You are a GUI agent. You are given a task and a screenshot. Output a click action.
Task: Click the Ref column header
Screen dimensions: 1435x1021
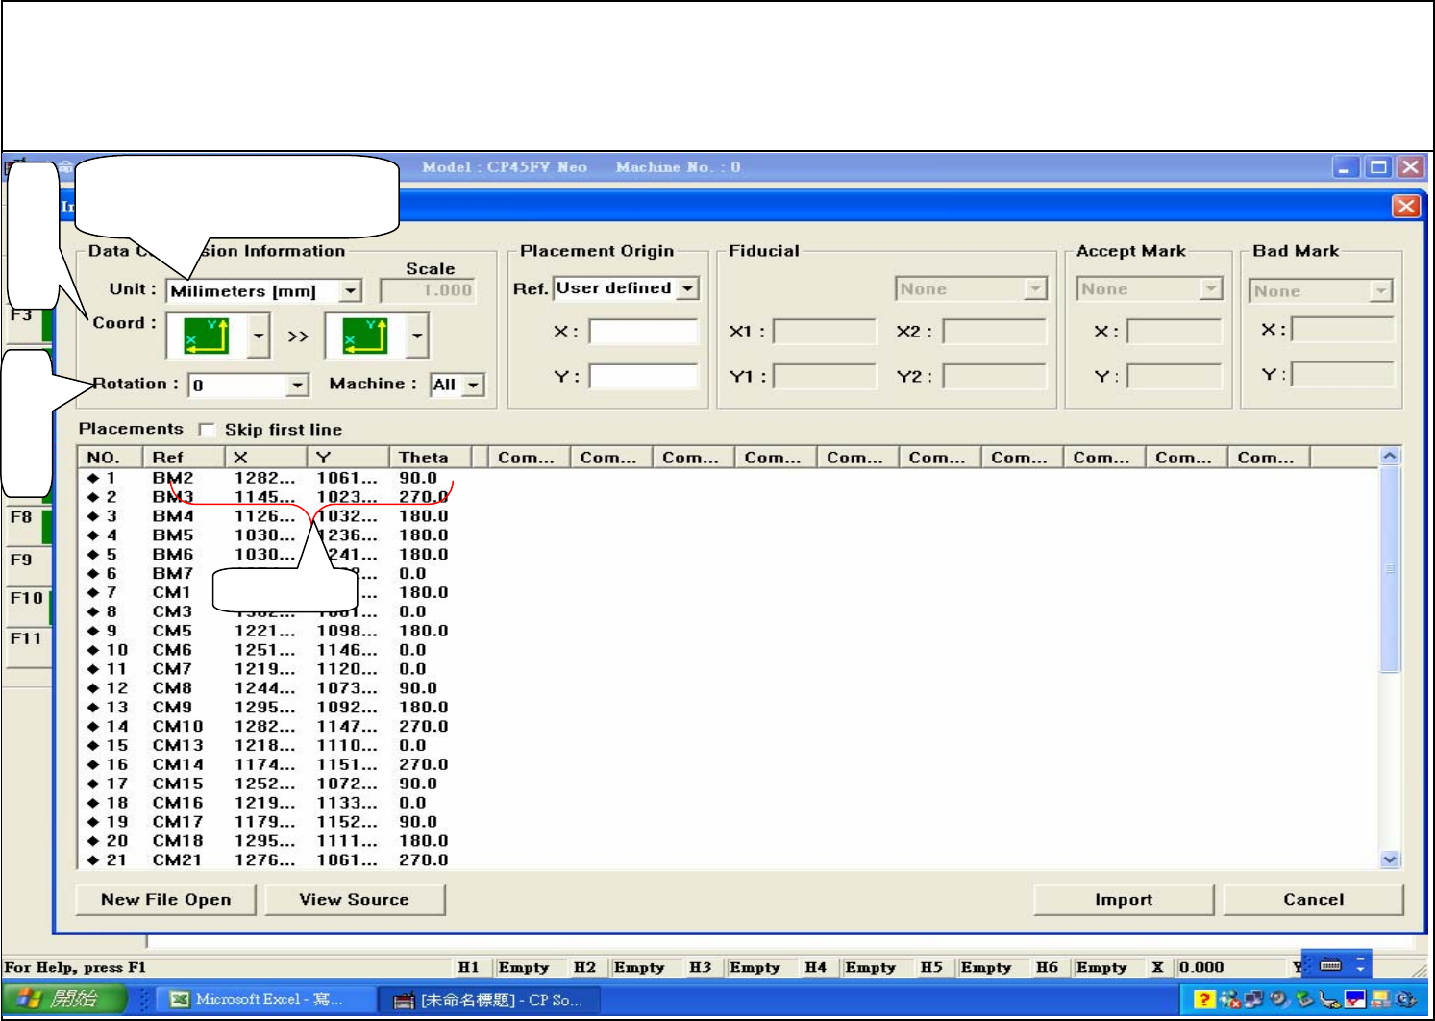(x=168, y=458)
